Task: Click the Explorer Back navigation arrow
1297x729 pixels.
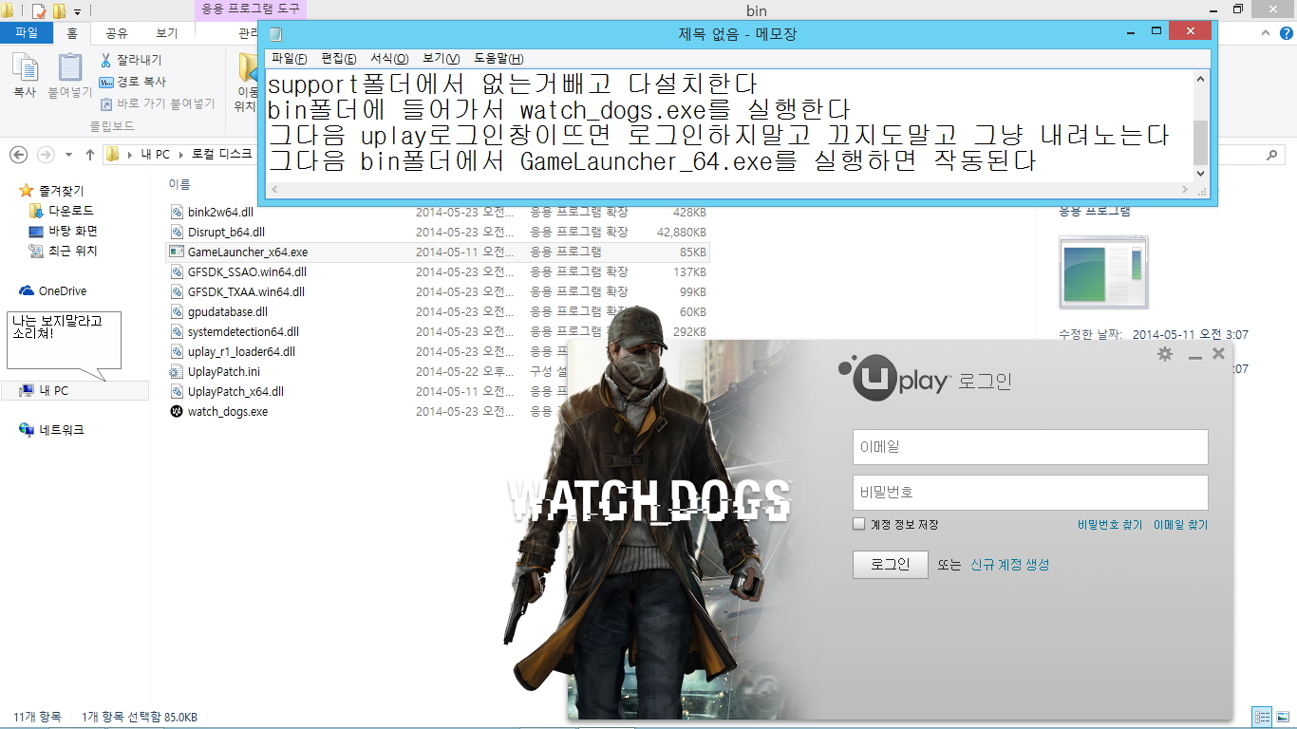Action: point(18,155)
